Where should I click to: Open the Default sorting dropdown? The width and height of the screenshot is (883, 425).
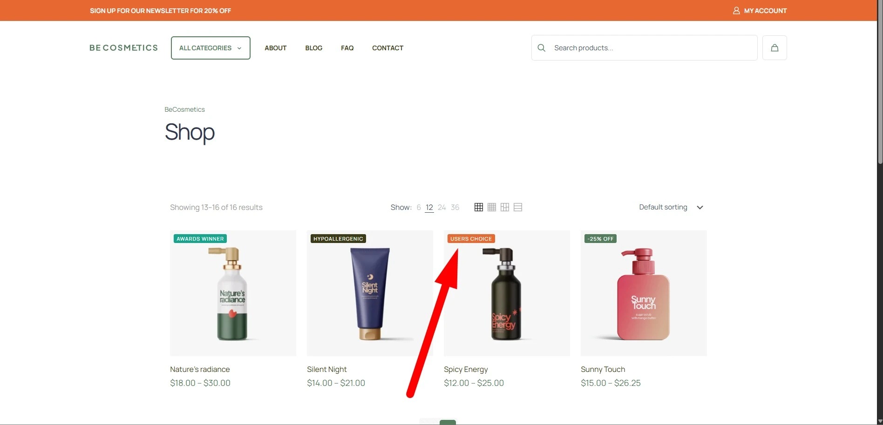point(663,207)
